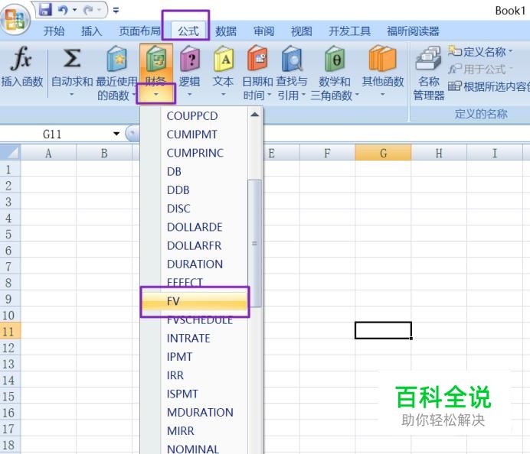Open the Name Box dropdown arrow
The width and height of the screenshot is (530, 454).
[116, 134]
